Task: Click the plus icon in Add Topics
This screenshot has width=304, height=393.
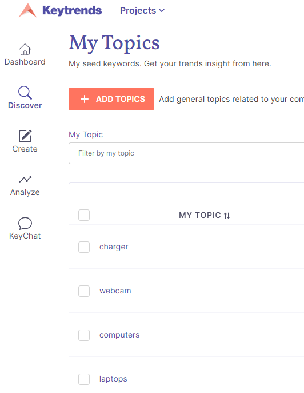Action: click(x=85, y=99)
